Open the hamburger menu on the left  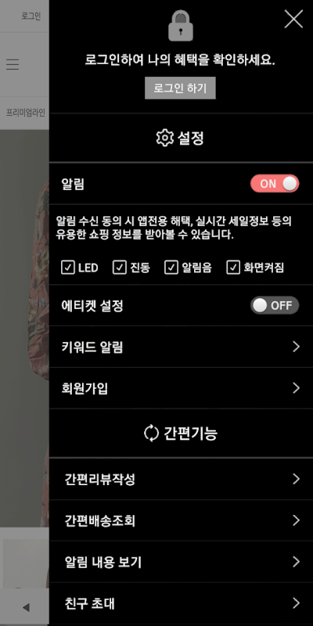click(x=13, y=64)
